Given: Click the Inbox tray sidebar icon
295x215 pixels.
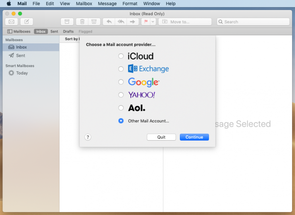Looking at the screenshot, I should [x=11, y=47].
